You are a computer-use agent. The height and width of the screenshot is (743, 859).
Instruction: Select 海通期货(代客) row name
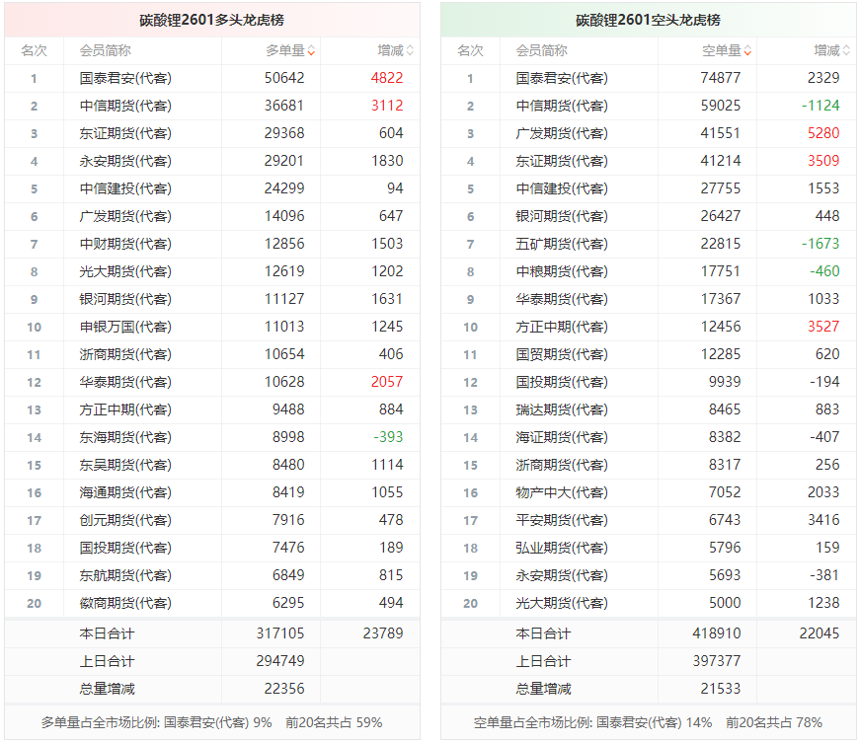125,492
